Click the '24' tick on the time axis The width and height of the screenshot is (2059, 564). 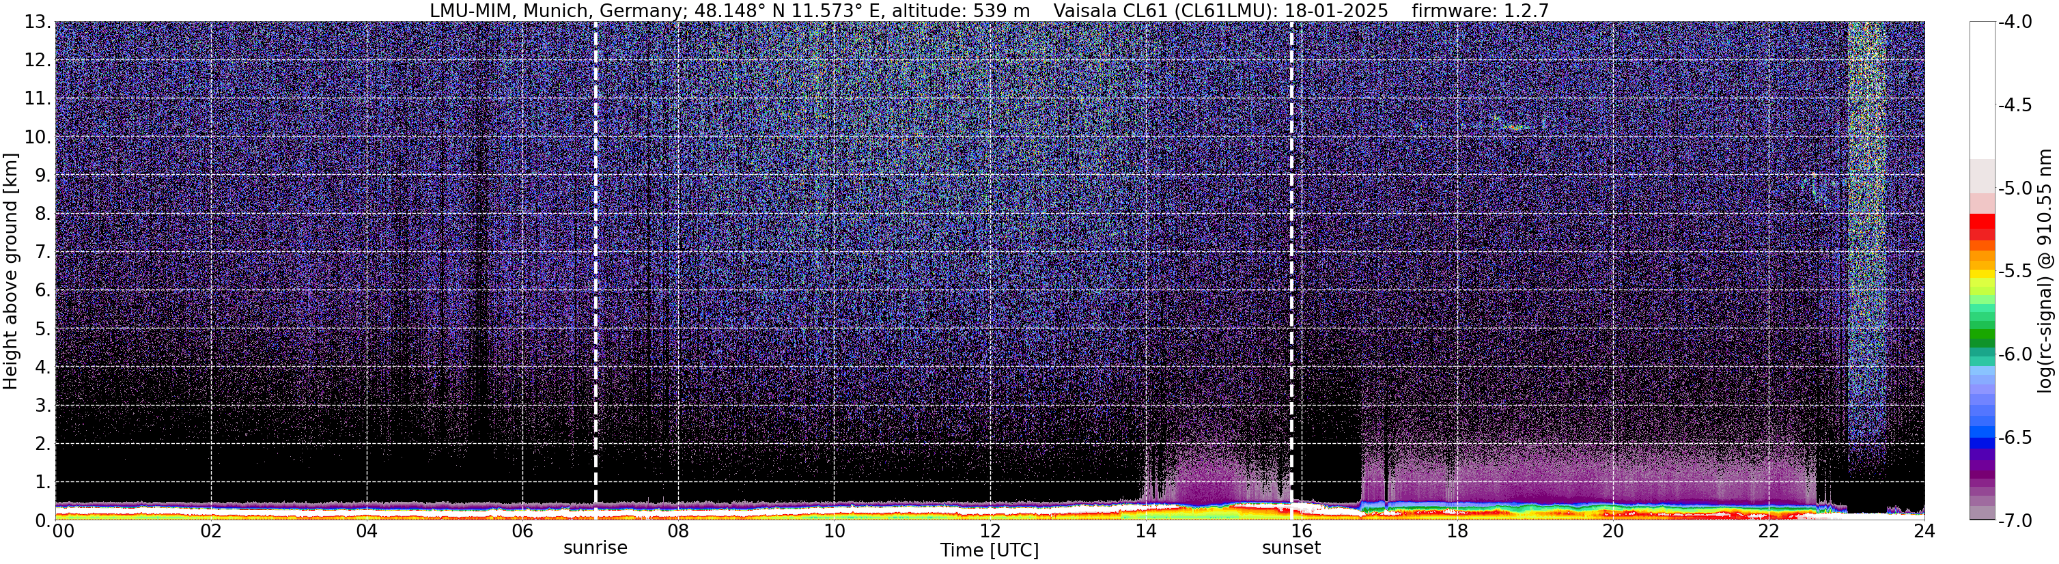click(x=1924, y=531)
